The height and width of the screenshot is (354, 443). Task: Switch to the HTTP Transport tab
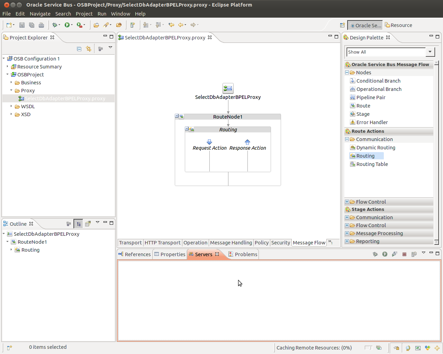(162, 243)
